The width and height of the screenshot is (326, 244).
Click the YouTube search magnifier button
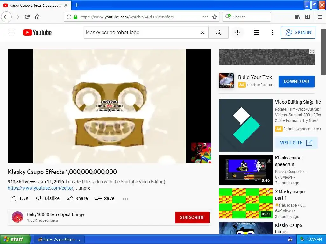(218, 32)
